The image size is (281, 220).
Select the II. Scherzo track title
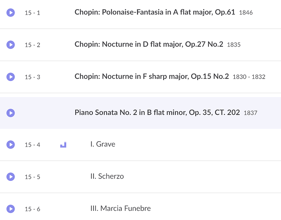107,176
